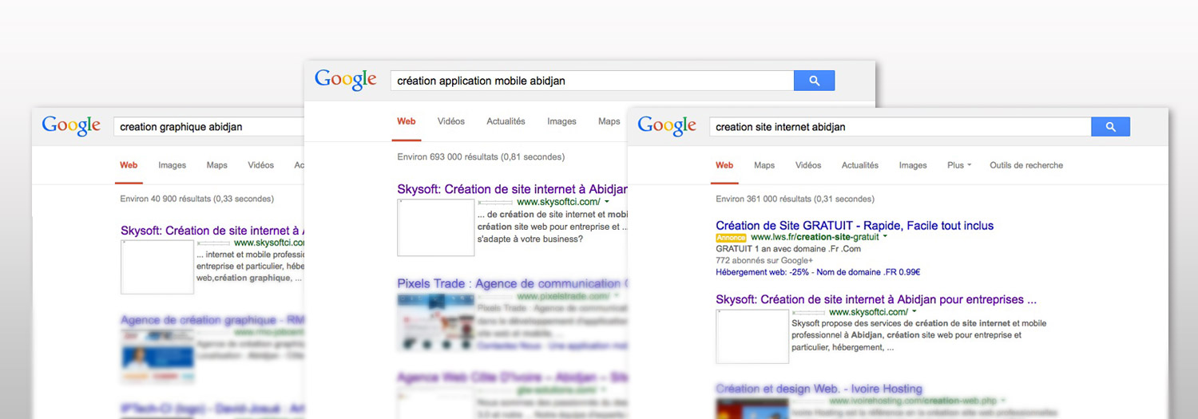Click the Google logo in the right window
This screenshot has width=1198, height=419.
pyautogui.click(x=667, y=126)
